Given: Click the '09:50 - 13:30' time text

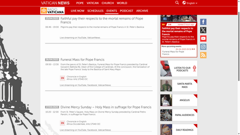Looking at the screenshot, I should click(x=52, y=64).
